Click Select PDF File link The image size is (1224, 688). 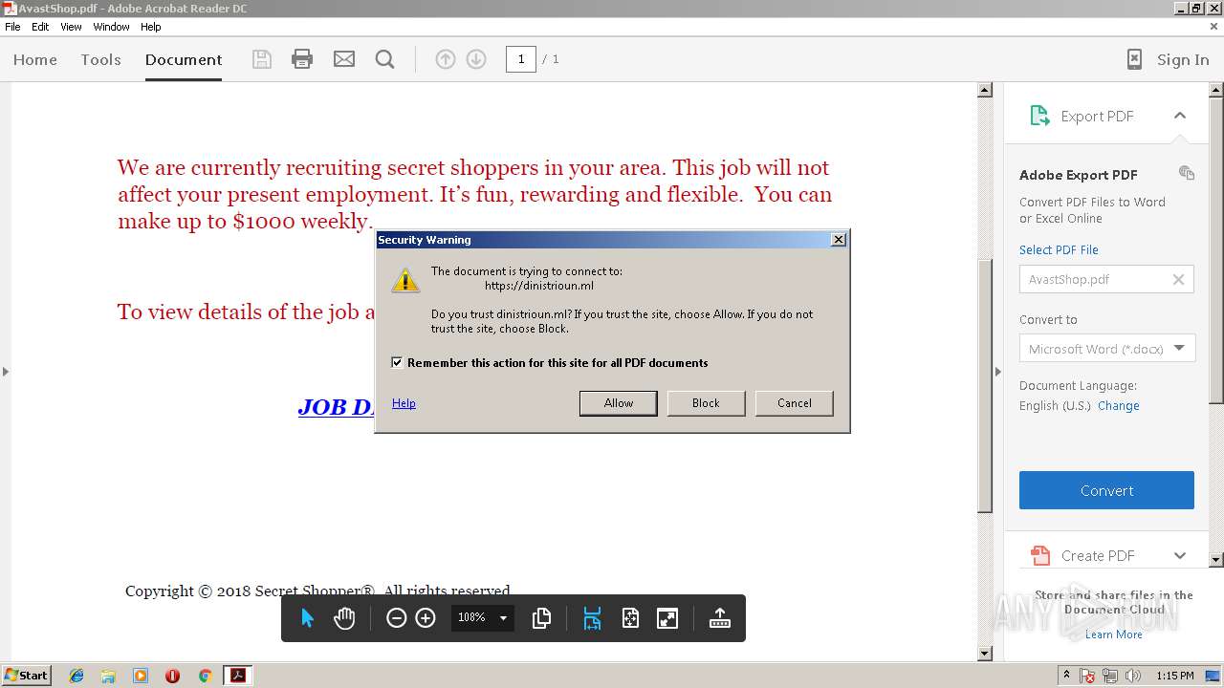point(1059,249)
